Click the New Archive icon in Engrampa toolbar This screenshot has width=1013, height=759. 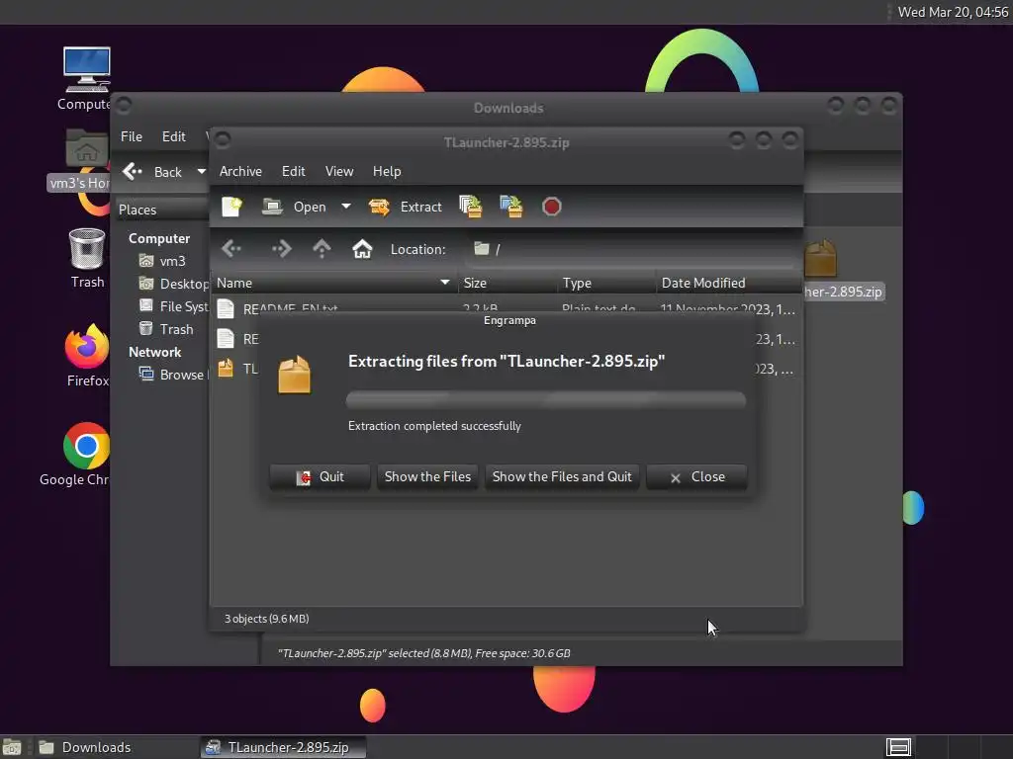231,207
